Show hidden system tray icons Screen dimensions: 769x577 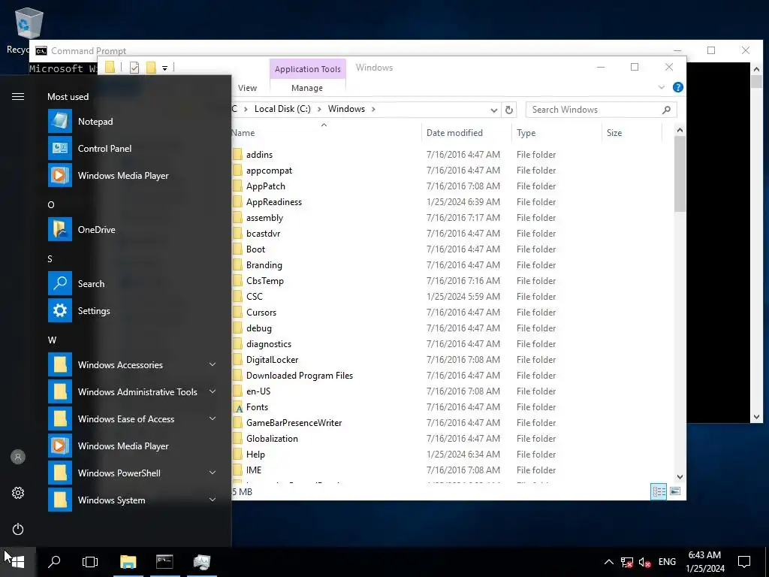click(x=608, y=562)
